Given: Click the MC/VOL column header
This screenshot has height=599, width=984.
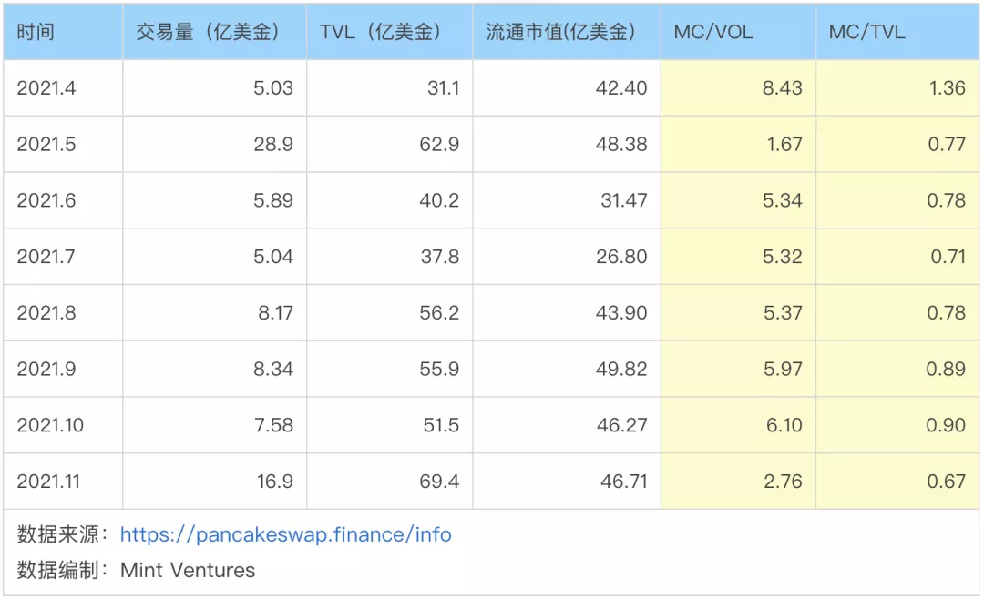Looking at the screenshot, I should coord(738,32).
